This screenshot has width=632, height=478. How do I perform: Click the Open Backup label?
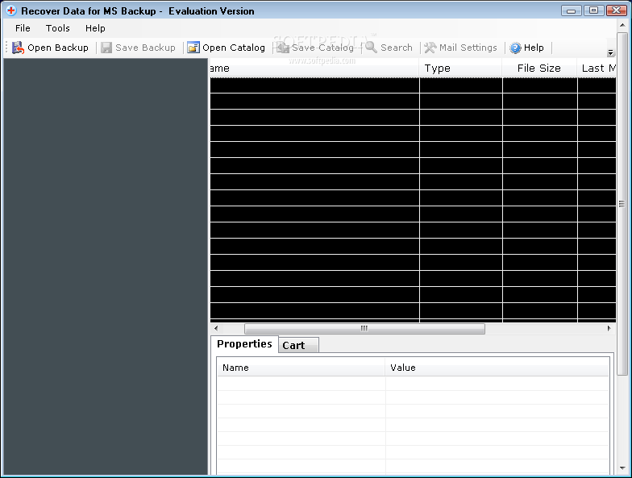pos(58,48)
